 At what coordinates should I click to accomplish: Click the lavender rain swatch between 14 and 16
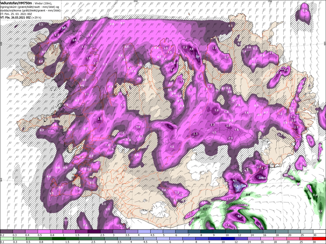click(x=254, y=239)
